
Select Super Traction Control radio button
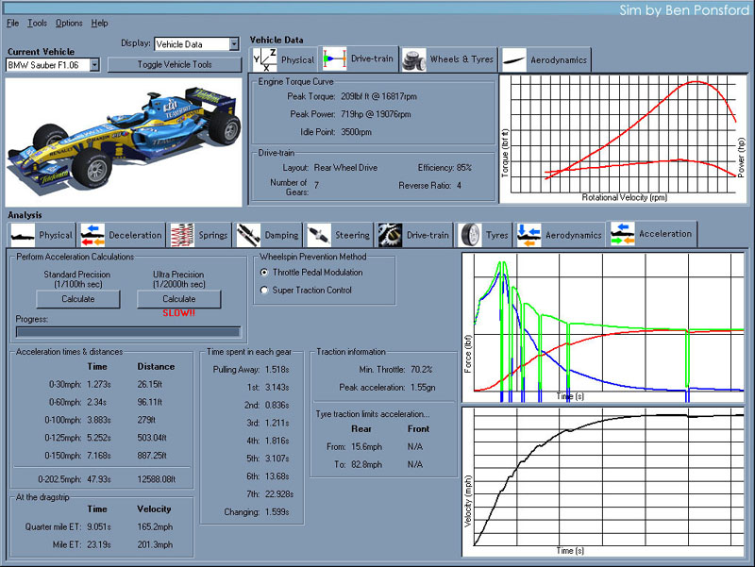tap(264, 291)
